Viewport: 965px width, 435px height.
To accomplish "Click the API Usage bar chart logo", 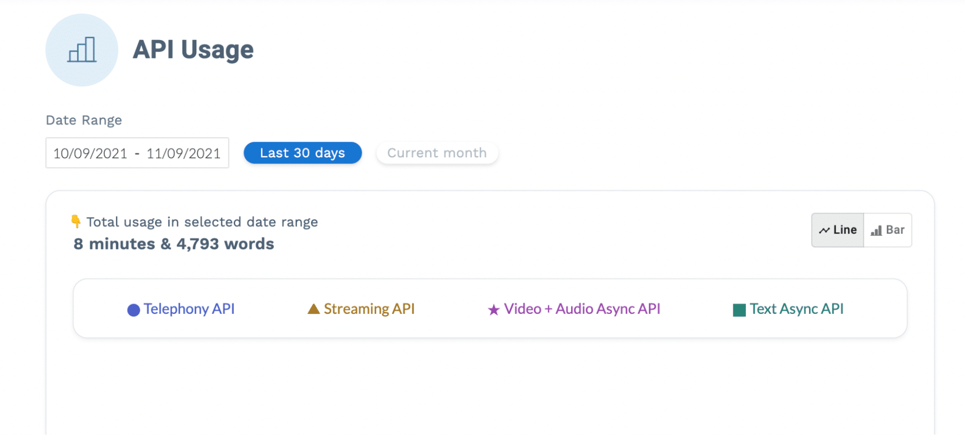I will 82,50.
